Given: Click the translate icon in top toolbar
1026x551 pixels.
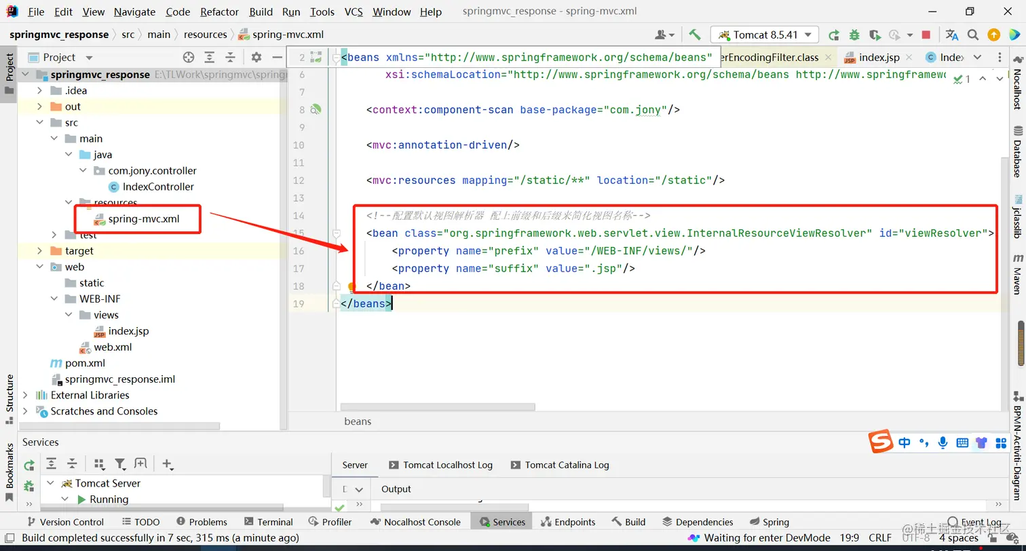Looking at the screenshot, I should tap(951, 35).
